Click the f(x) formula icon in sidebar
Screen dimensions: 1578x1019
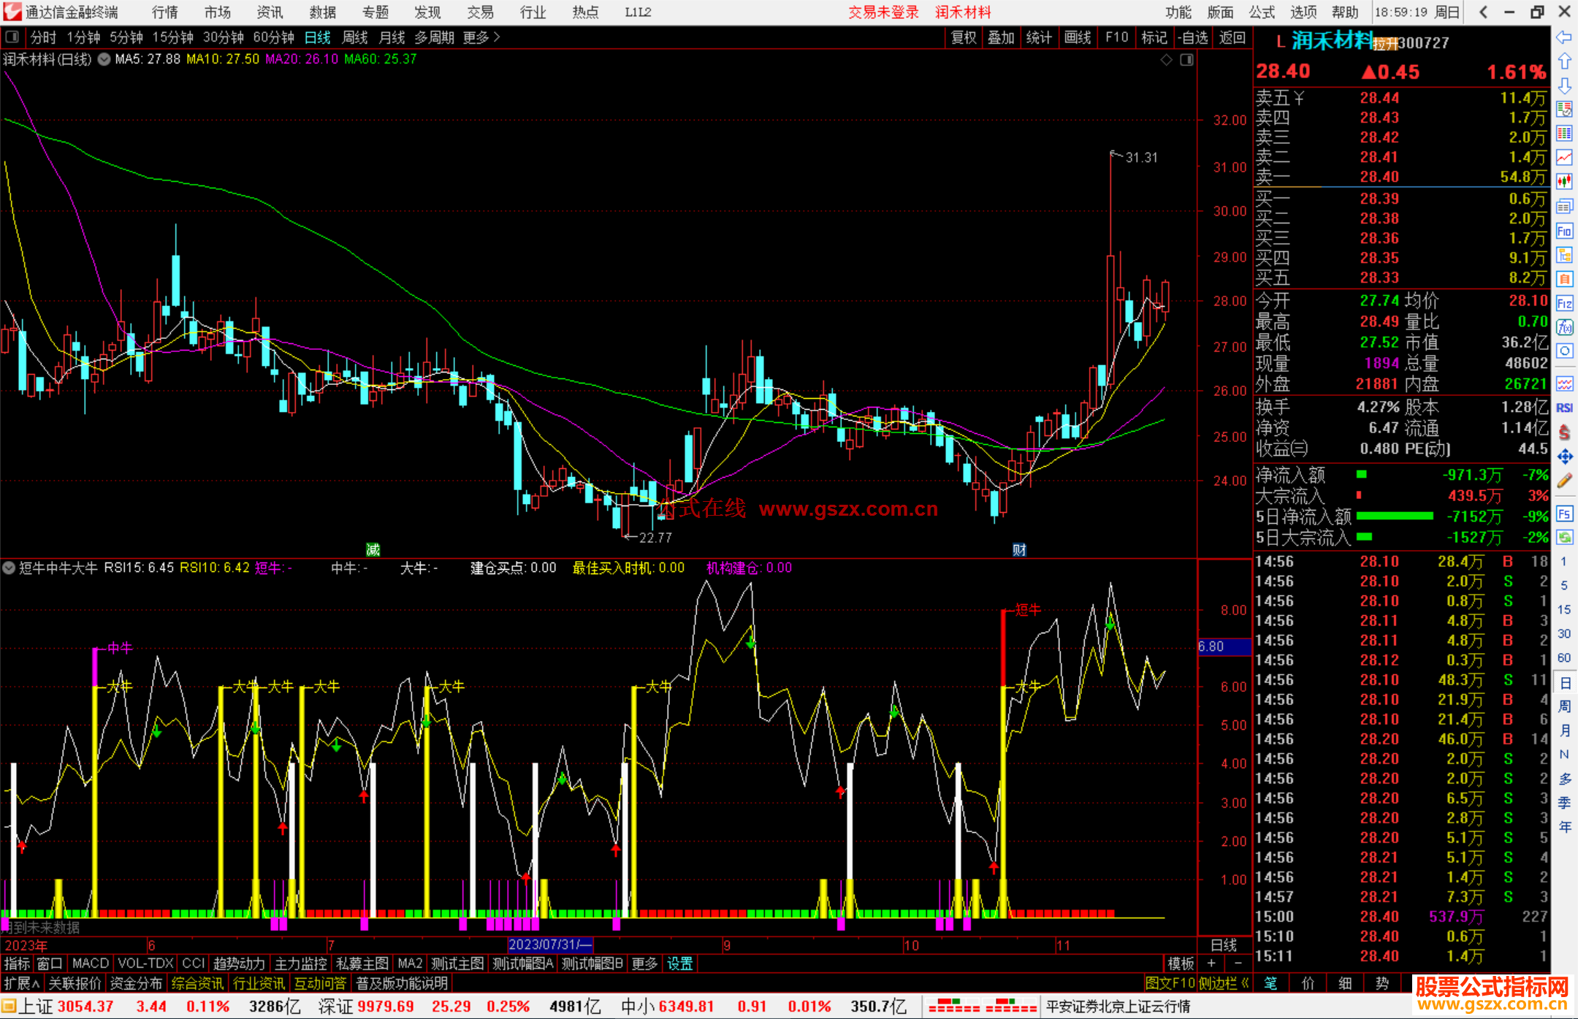point(1564,327)
